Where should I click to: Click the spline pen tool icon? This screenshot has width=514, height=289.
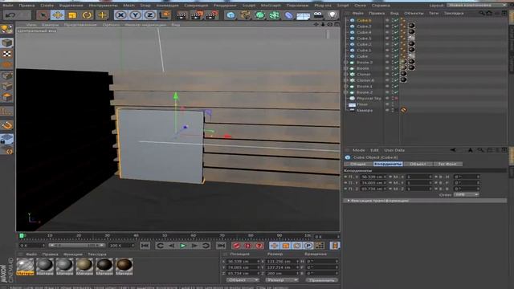pos(245,15)
